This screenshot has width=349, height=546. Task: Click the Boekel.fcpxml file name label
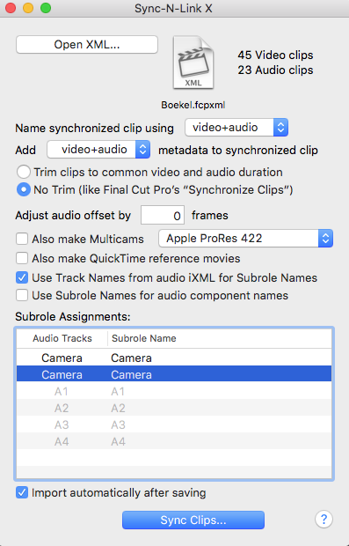(193, 105)
